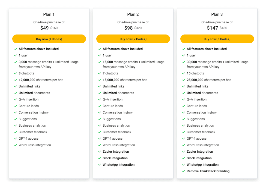Click the checkmark beside Slack integration in Plan 3
This screenshot has height=182, width=266.
pyautogui.click(x=184, y=158)
